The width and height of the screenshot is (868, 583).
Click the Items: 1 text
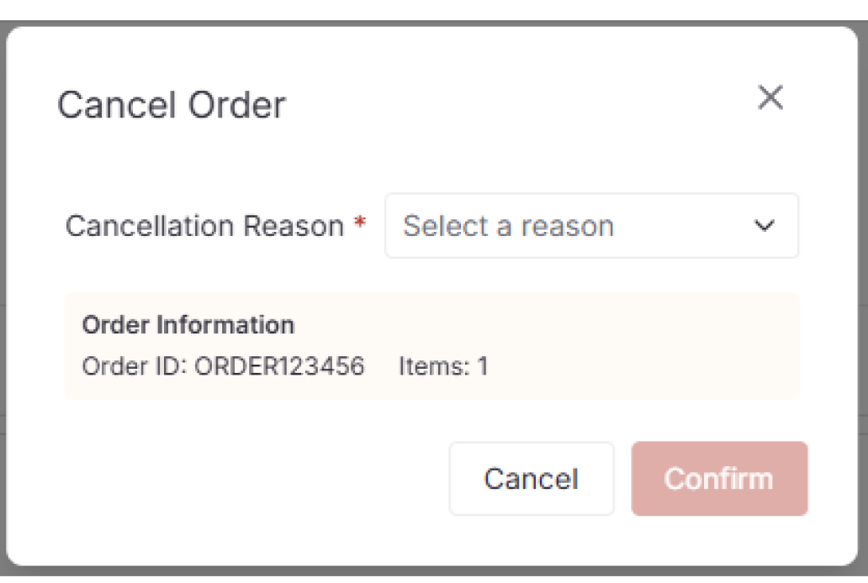444,366
